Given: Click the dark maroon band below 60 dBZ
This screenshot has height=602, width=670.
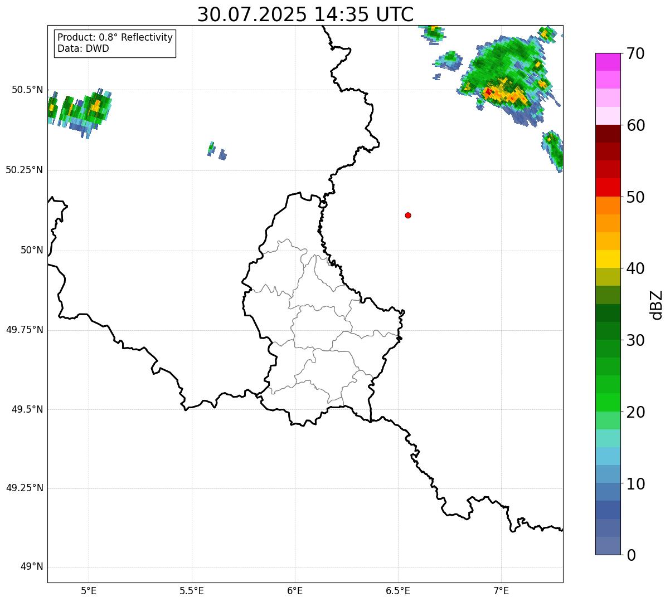Looking at the screenshot, I should [608, 134].
